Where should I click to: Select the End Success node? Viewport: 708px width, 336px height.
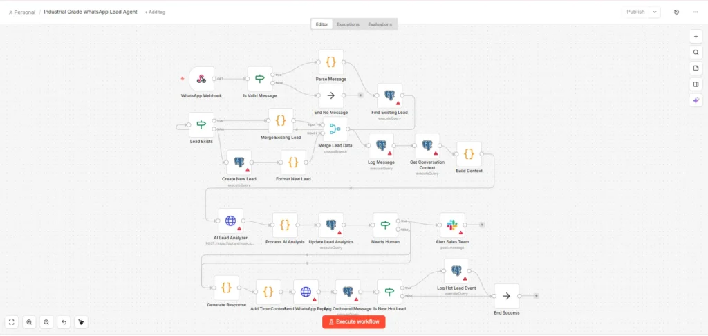[x=506, y=296]
